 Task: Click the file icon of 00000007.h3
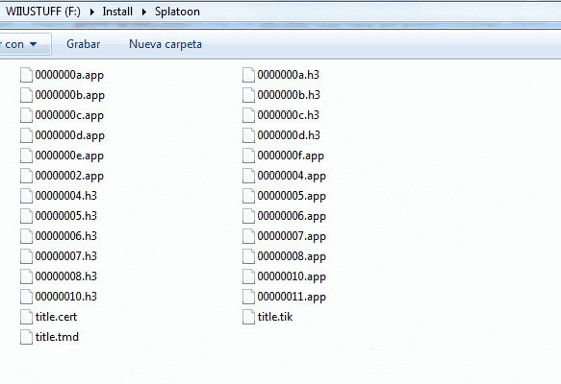coord(26,256)
